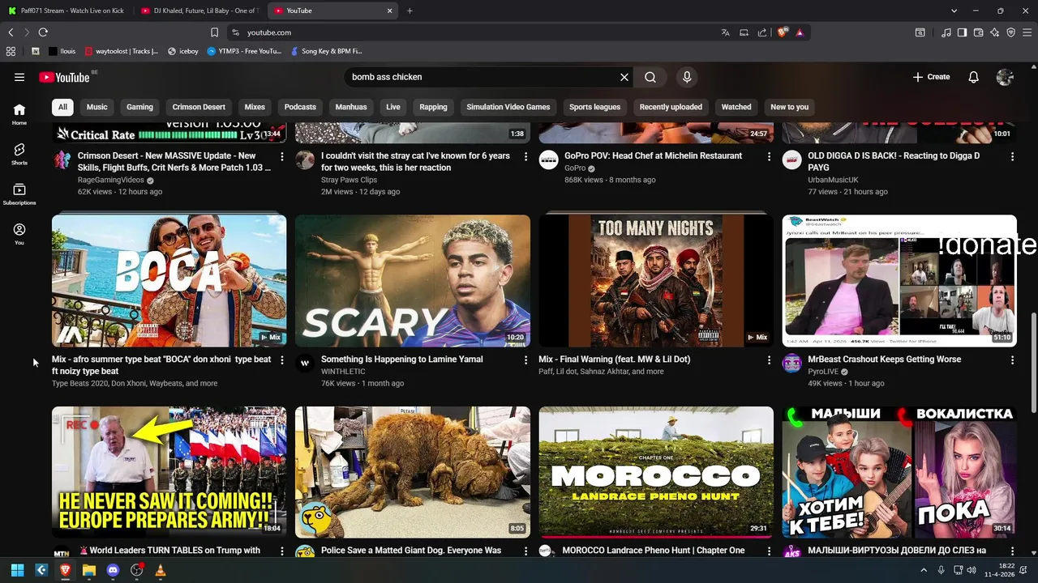Open the YouTube guide hamburger menu
This screenshot has width=1038, height=583.
tap(19, 77)
